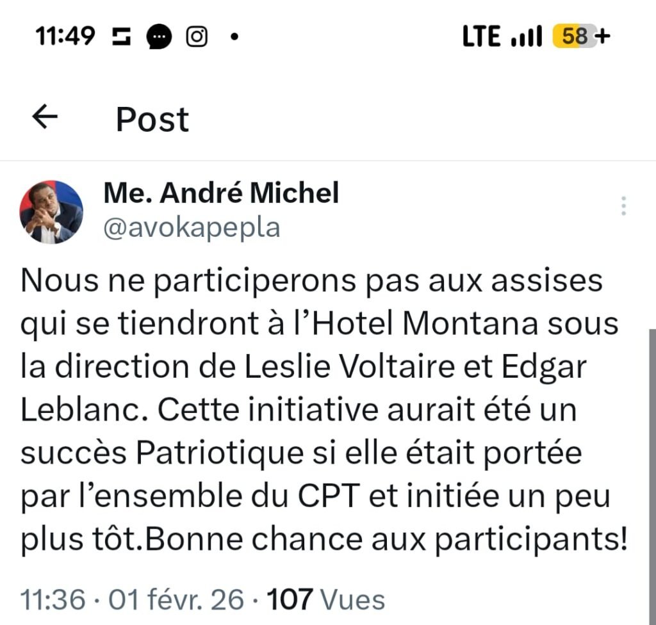
Task: Tap the LTE network indicator
Action: pyautogui.click(x=480, y=37)
